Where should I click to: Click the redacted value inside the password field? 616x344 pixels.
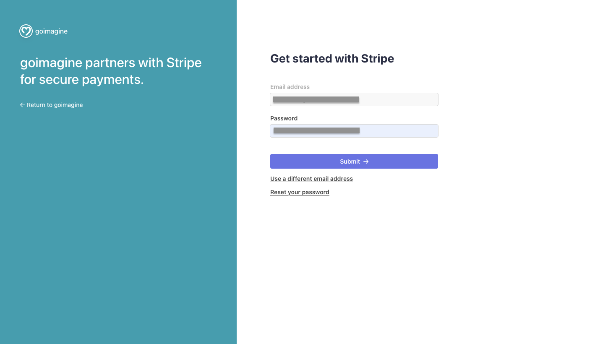point(316,130)
